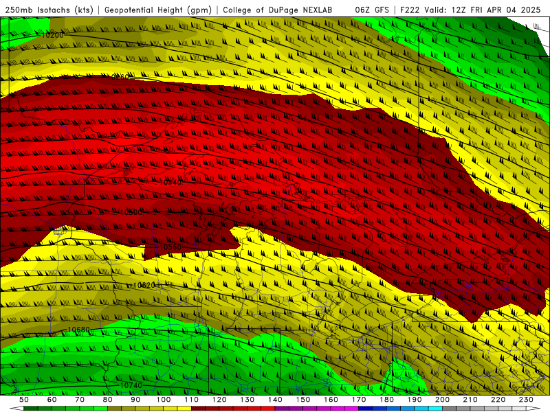Click the "College of DuPage NEXLAB" text

[278, 10]
